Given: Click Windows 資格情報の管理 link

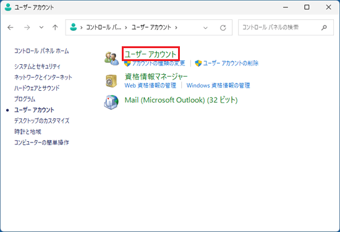Looking at the screenshot, I should point(218,86).
